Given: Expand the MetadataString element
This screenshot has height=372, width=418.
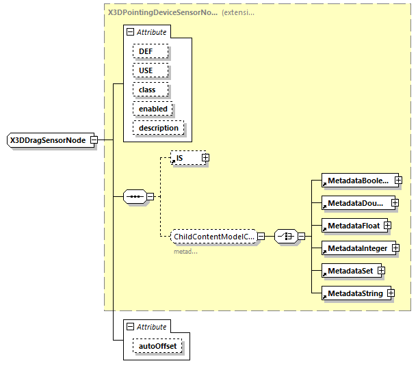Looking at the screenshot, I should (390, 293).
